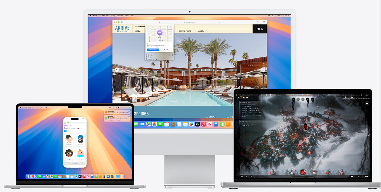Screen dimensions: 381x192
Task: Close the Duolingo lesson with the X
Action: point(65,123)
